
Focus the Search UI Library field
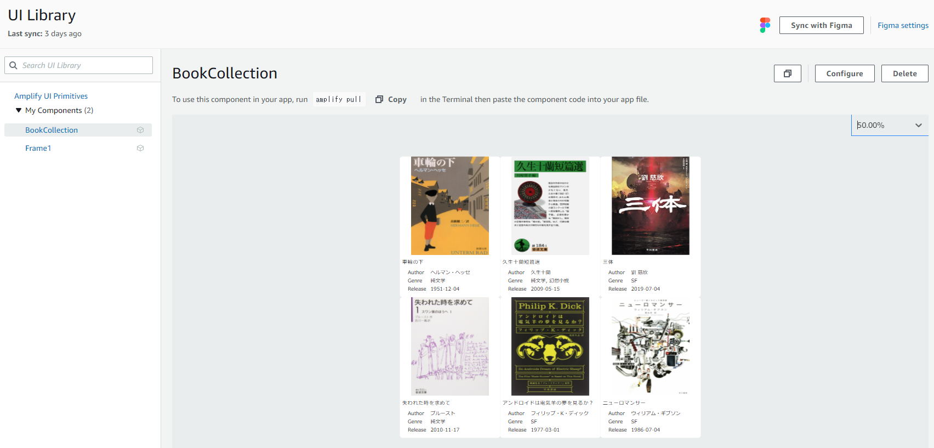[x=78, y=65]
